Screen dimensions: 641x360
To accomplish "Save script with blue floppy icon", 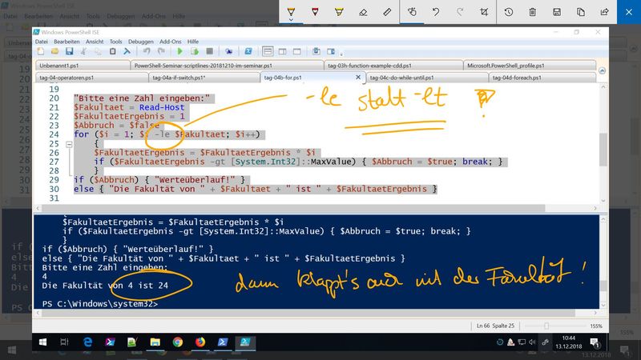I will coord(69,51).
